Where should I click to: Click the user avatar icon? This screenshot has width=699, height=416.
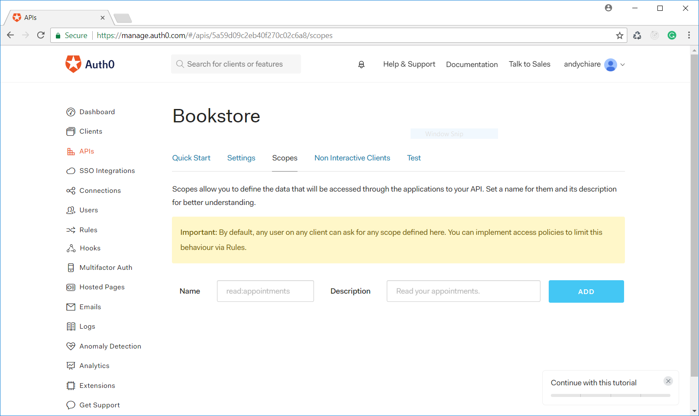611,64
